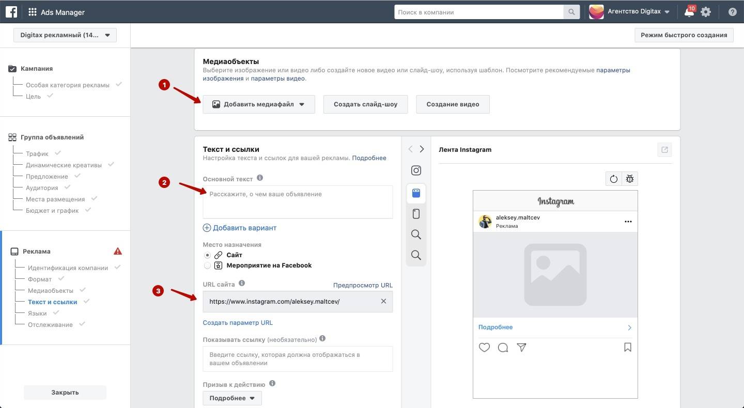744x408 pixels.
Task: Select the highlighted feed placement icon
Action: click(416, 193)
